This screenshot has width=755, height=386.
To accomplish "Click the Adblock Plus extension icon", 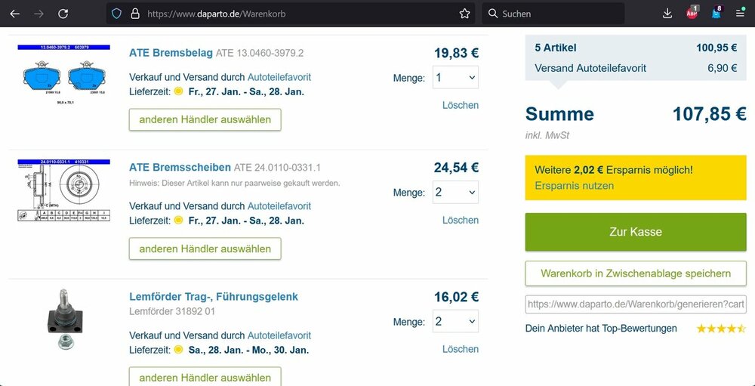I will [x=692, y=13].
